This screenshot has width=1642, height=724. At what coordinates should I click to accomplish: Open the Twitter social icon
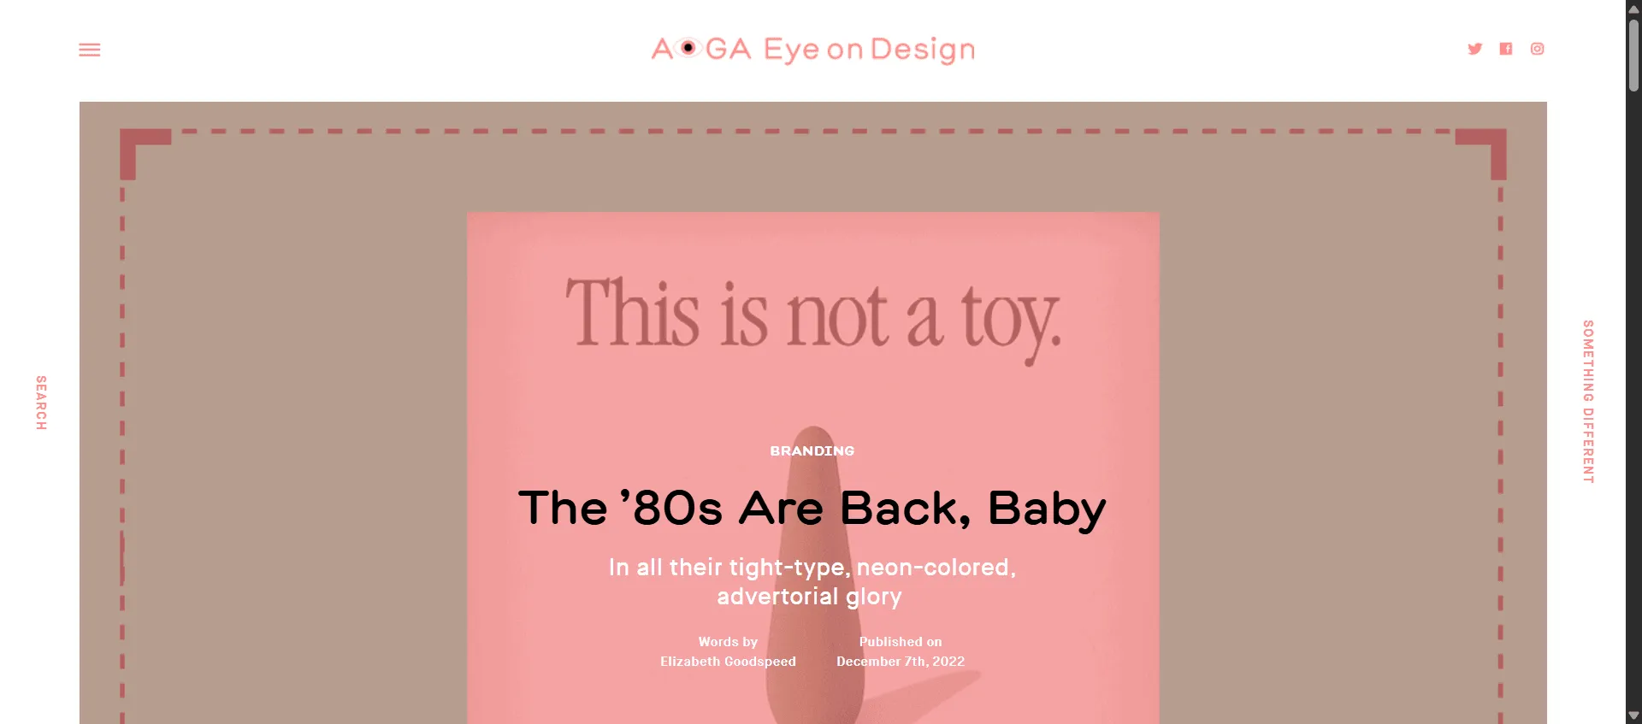pyautogui.click(x=1474, y=49)
